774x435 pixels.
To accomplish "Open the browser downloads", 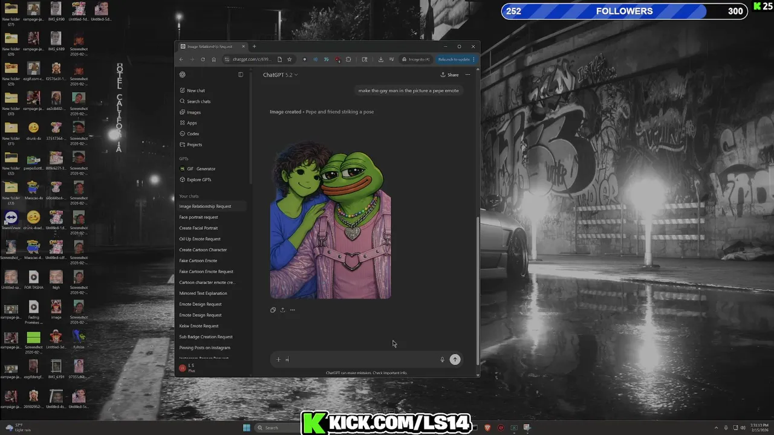I will (x=380, y=59).
